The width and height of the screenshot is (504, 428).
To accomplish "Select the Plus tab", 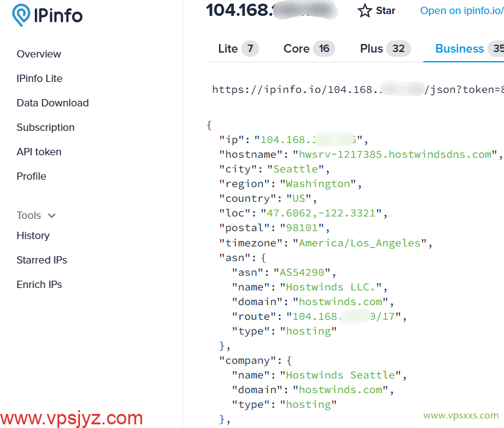I will [x=385, y=48].
